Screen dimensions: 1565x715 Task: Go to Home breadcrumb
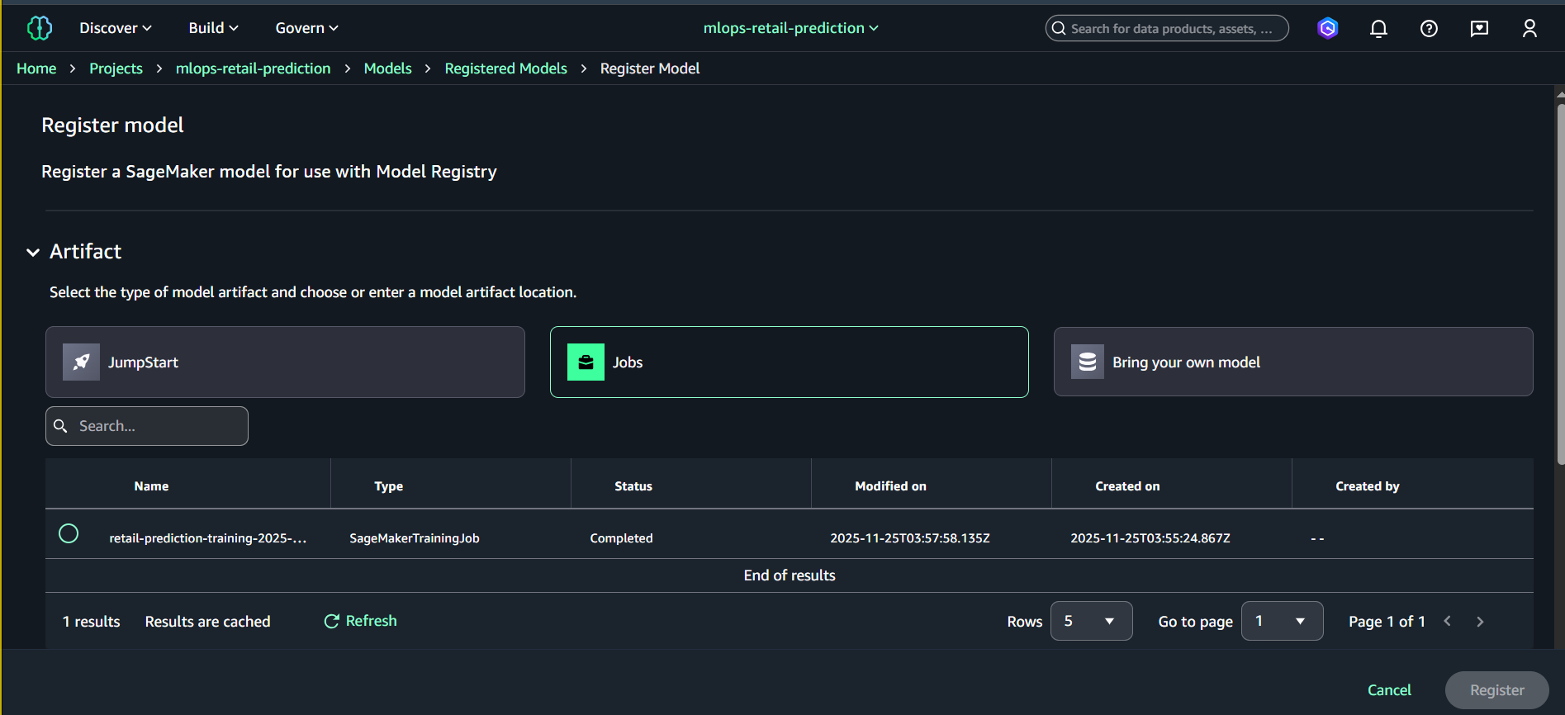point(36,69)
